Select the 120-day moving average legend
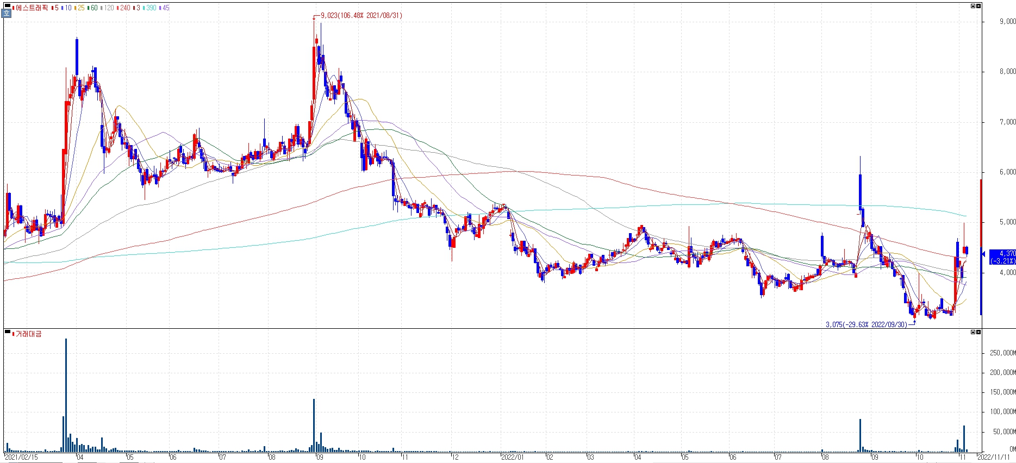 click(x=107, y=8)
